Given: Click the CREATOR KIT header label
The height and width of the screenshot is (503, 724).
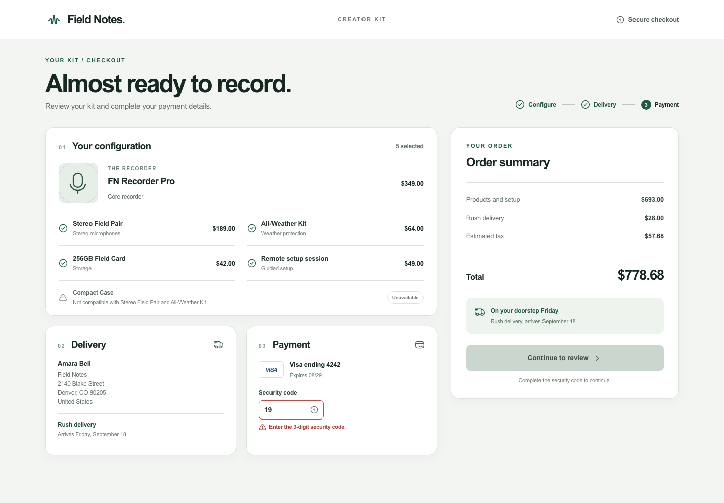Looking at the screenshot, I should 361,20.
